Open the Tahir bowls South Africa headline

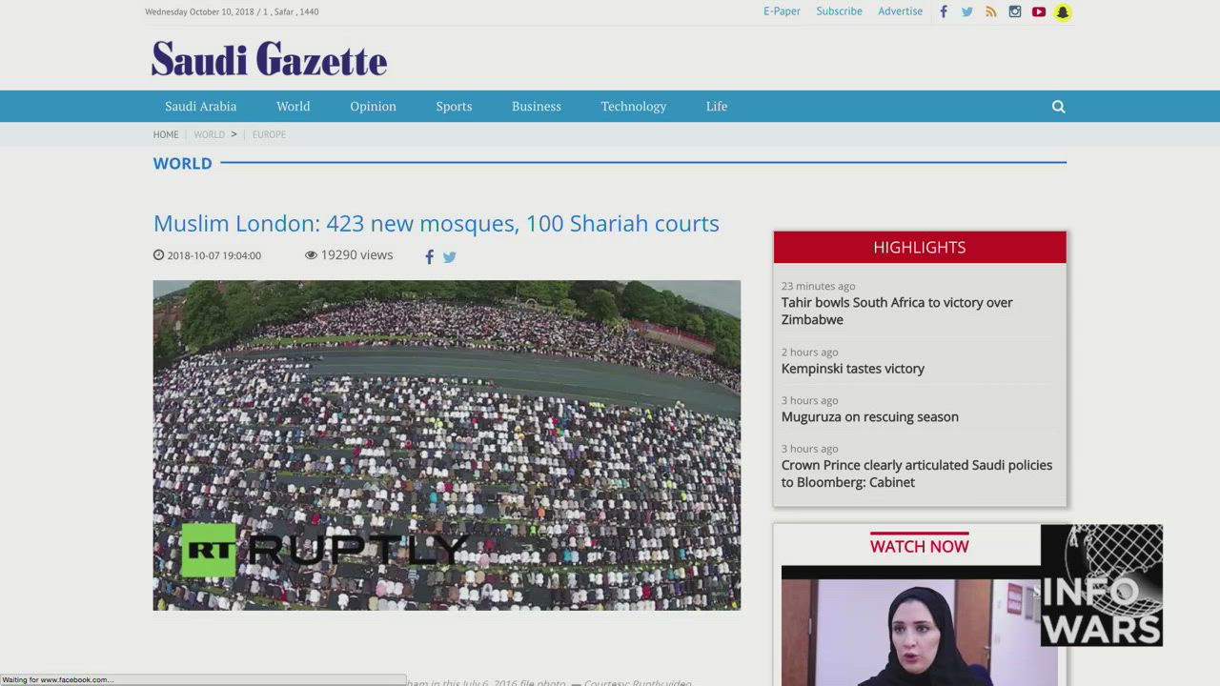click(897, 311)
